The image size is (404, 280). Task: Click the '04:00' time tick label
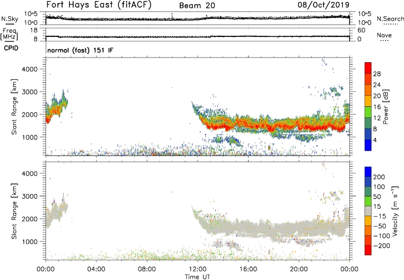(96, 269)
